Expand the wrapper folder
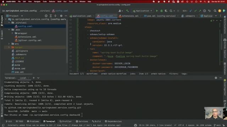The width and height of the screenshot is (227, 127). [12, 33]
